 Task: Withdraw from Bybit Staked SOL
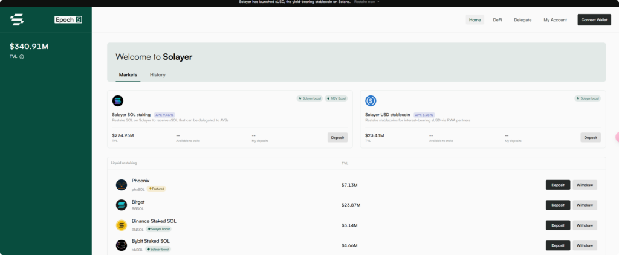(x=585, y=245)
